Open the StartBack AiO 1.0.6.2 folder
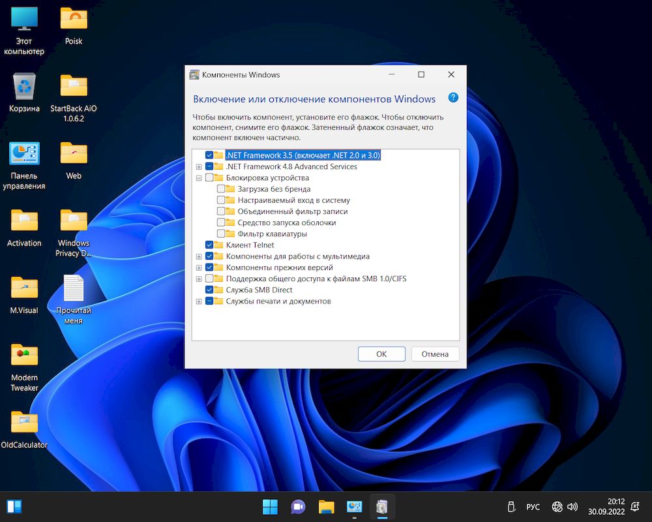The height and width of the screenshot is (522, 652). pos(74,87)
